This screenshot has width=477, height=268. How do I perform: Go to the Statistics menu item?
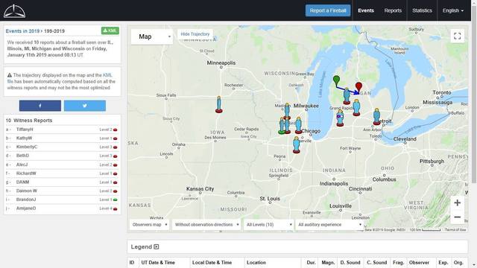point(422,10)
